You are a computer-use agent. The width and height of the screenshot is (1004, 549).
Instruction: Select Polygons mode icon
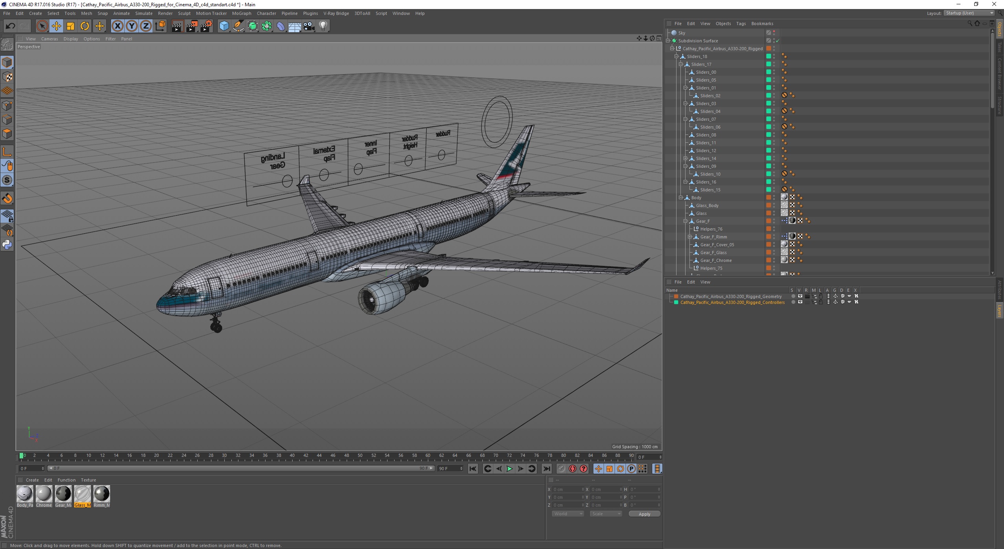[7, 134]
